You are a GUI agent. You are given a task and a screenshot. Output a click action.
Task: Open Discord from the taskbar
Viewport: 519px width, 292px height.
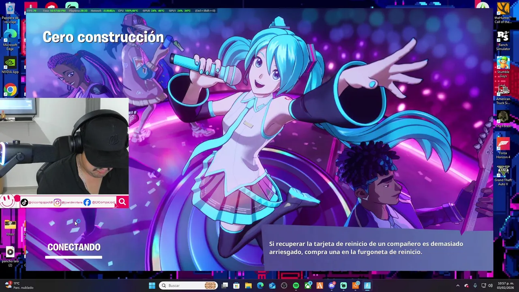point(332,286)
